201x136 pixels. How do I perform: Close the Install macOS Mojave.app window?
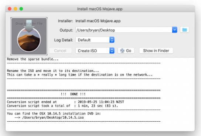point(10,9)
